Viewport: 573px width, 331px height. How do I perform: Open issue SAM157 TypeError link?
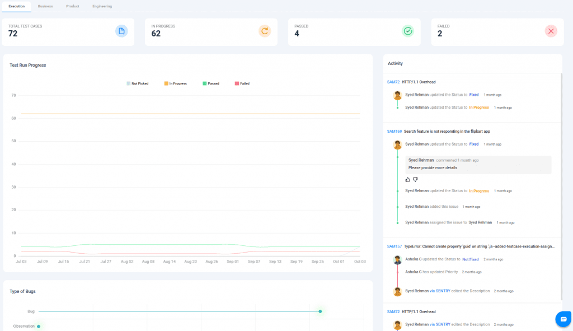tap(394, 246)
